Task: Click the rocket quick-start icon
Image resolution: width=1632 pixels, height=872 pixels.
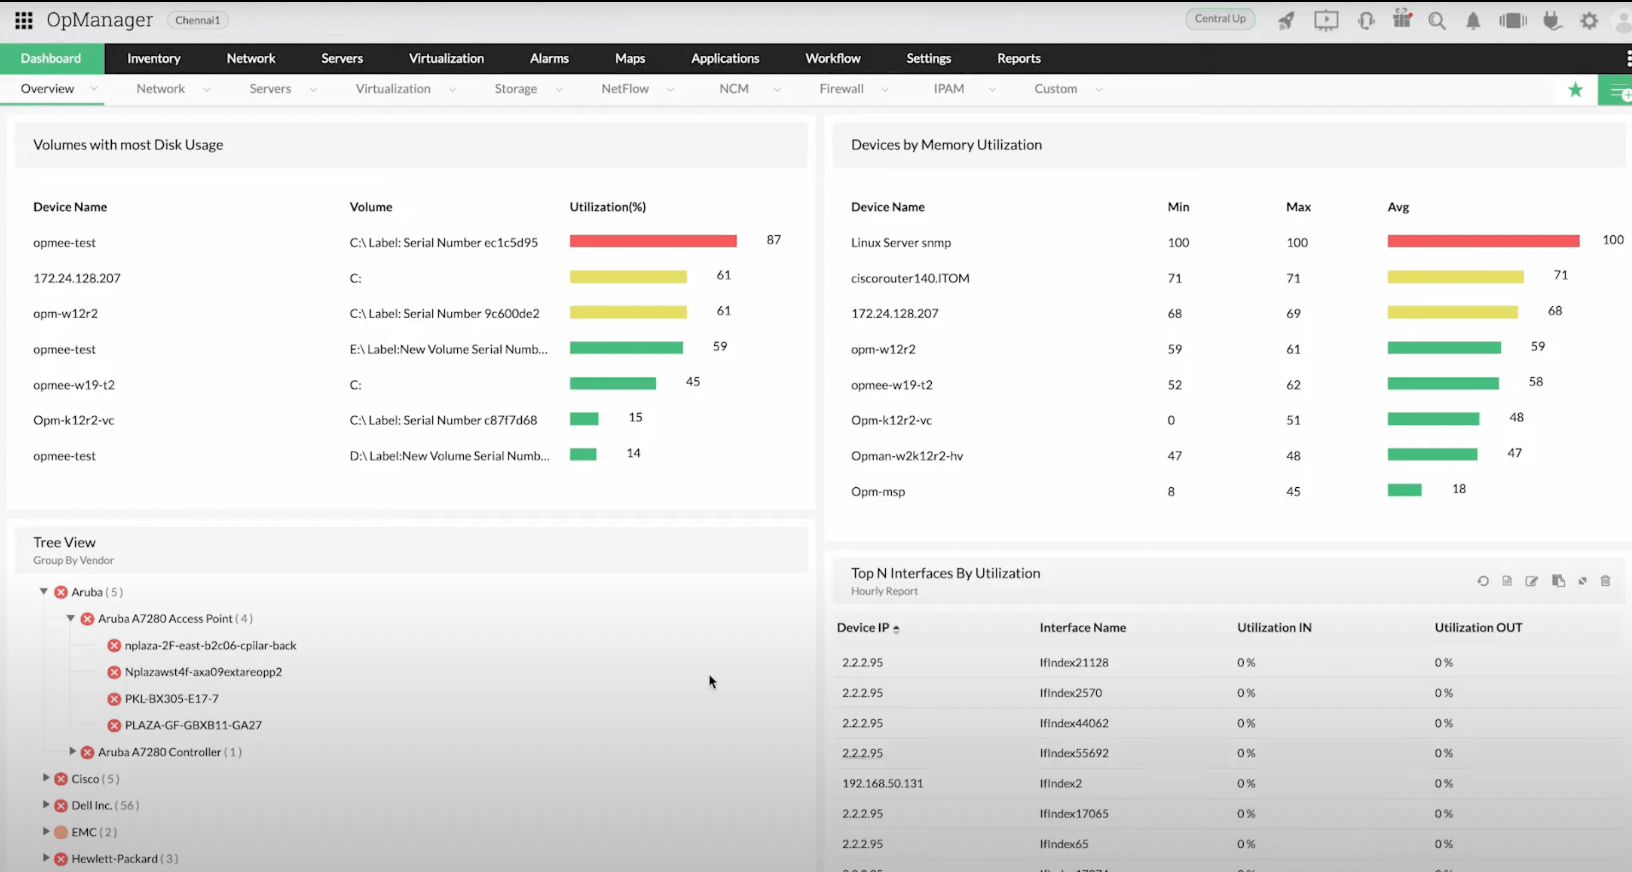Action: 1286,20
